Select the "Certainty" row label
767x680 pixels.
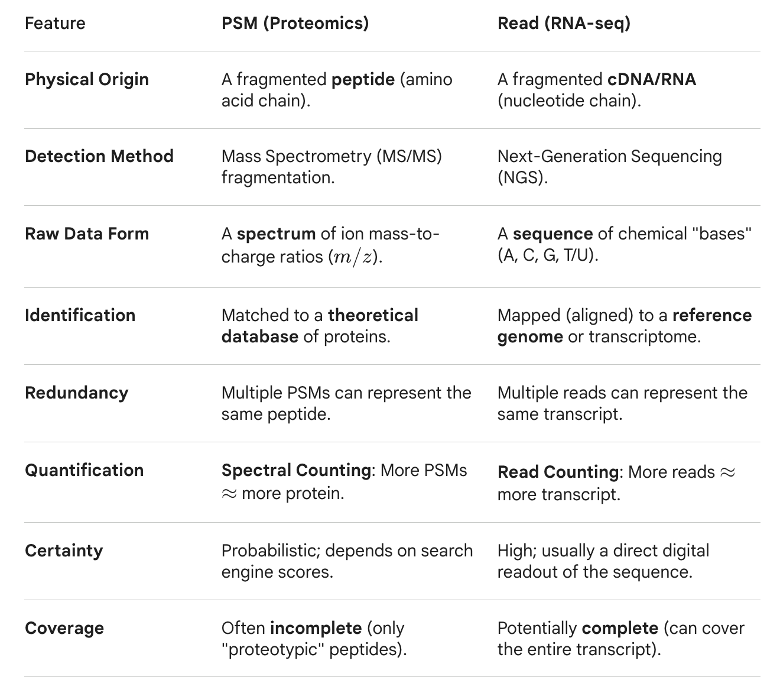click(64, 551)
